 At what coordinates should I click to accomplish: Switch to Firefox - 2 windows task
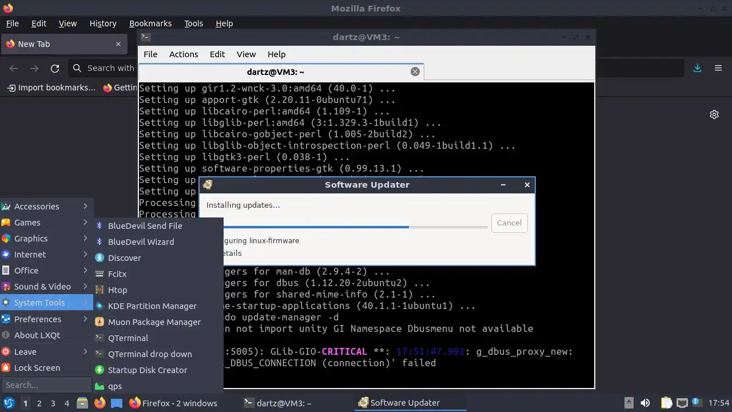click(x=174, y=403)
